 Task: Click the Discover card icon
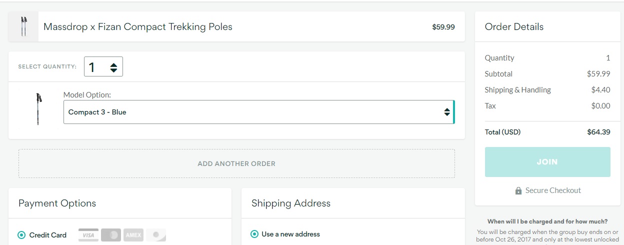pyautogui.click(x=156, y=235)
